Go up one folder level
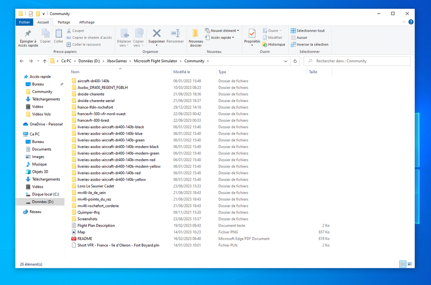431x285 pixels. pyautogui.click(x=45, y=61)
